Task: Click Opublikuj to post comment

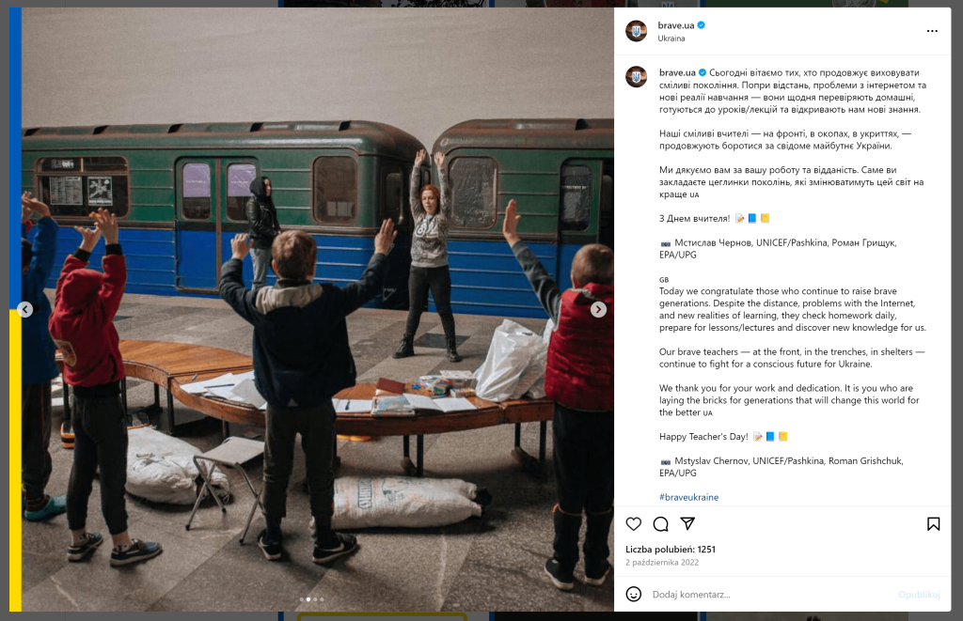Action: pyautogui.click(x=919, y=594)
